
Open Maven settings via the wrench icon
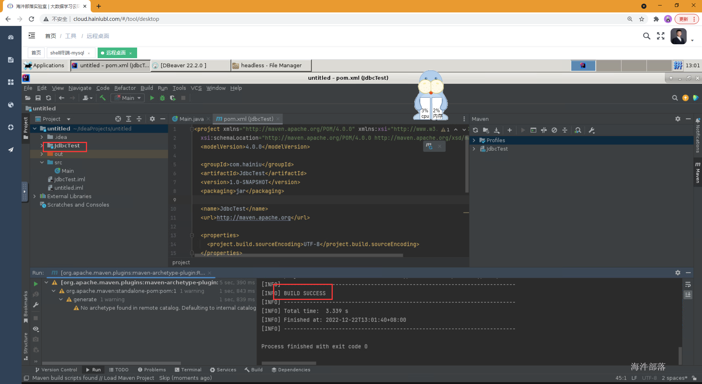pos(592,130)
